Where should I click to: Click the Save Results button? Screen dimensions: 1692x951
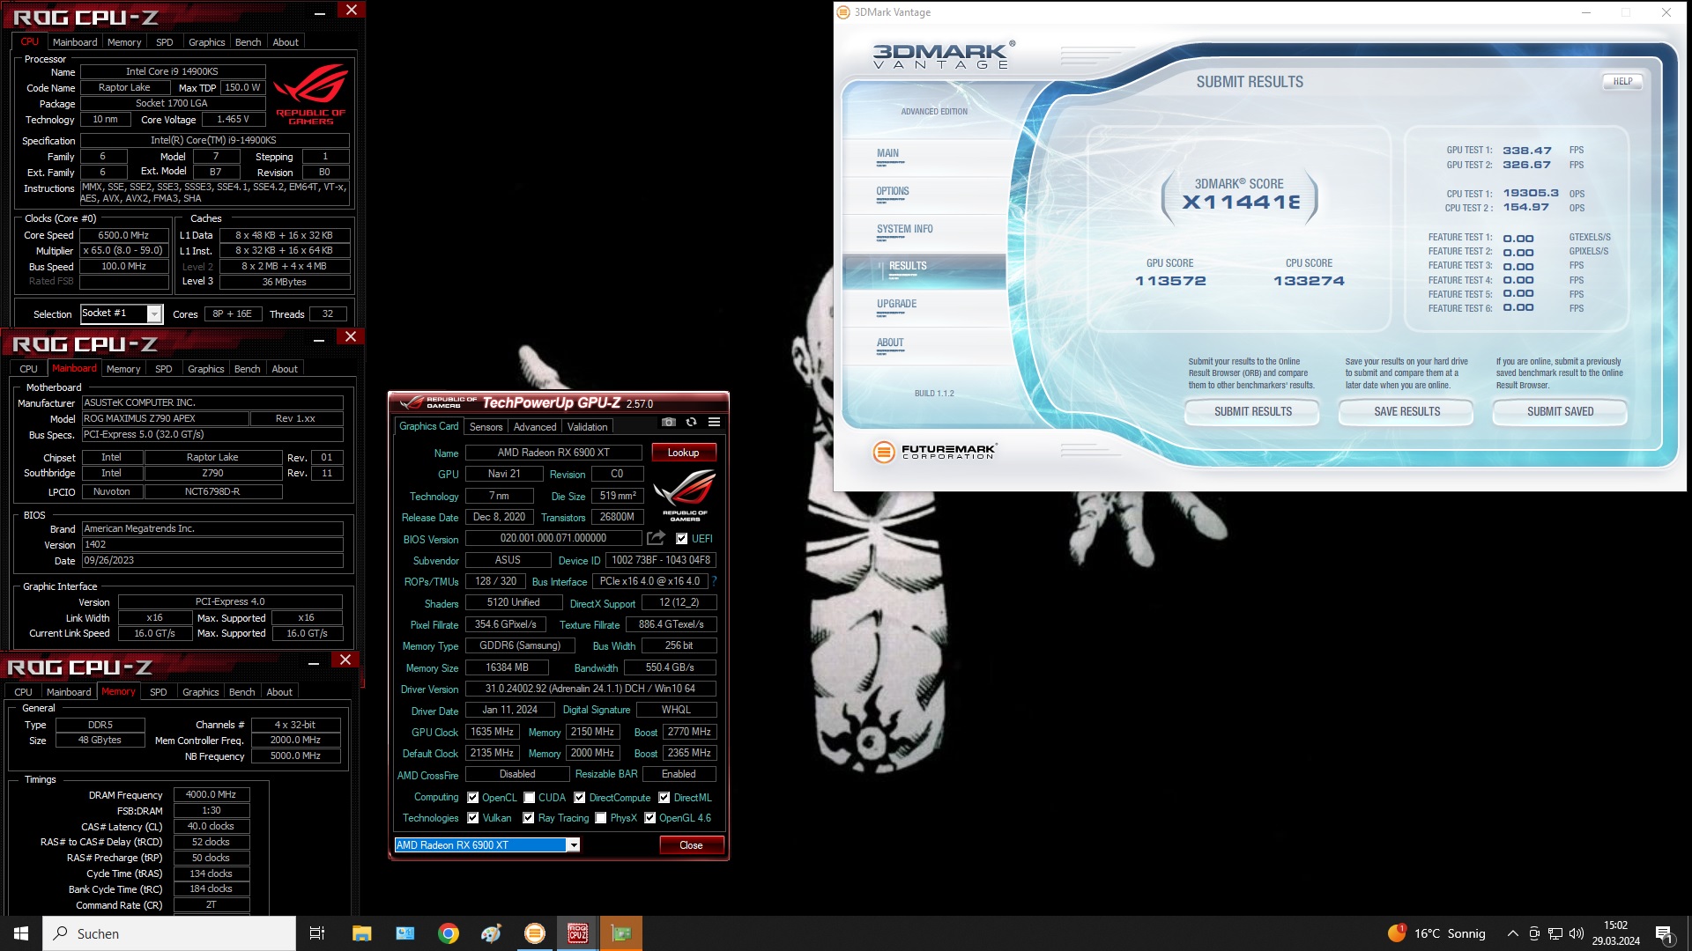click(1407, 412)
